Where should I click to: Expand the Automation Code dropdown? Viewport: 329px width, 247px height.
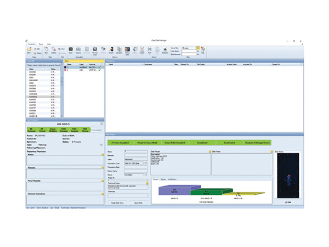(134, 163)
